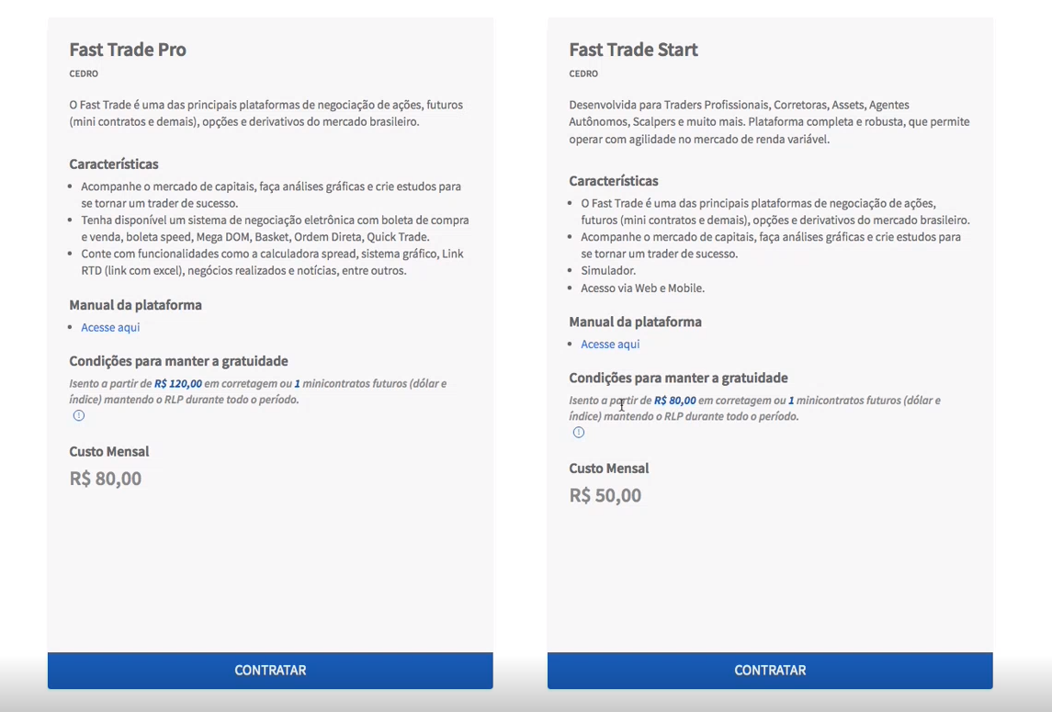Click CEDRO label under Fast Trade Start
This screenshot has width=1052, height=712.
(x=583, y=73)
